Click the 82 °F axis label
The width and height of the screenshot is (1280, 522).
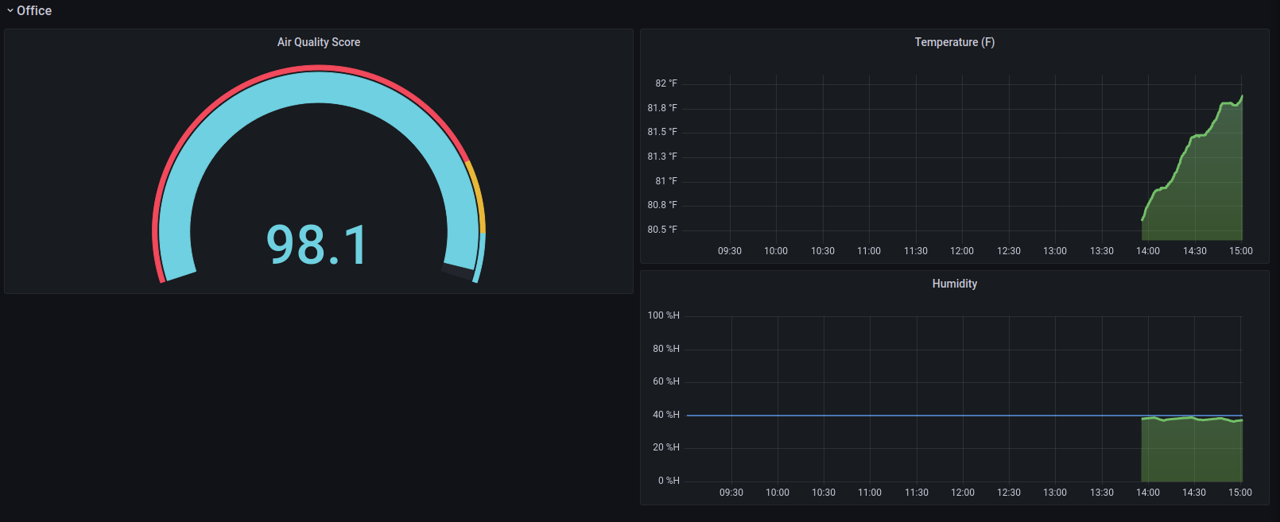click(x=666, y=83)
